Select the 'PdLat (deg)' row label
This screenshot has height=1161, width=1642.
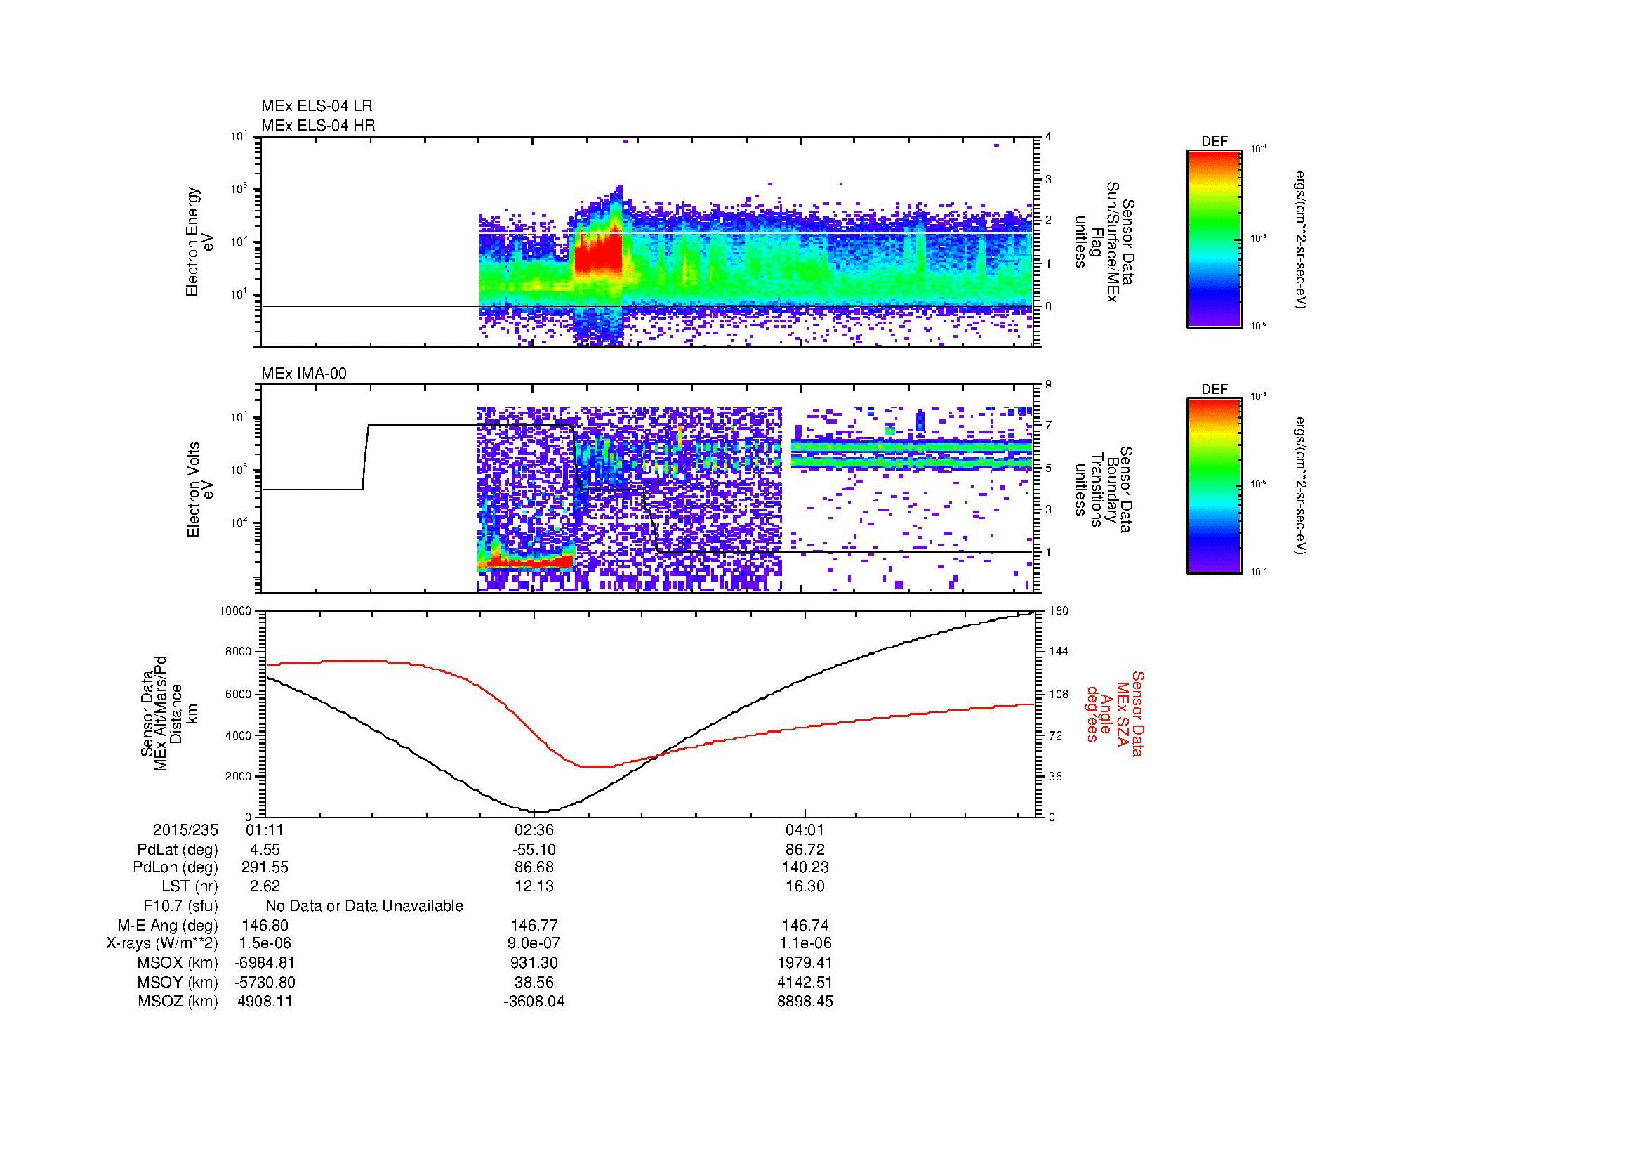[x=178, y=850]
